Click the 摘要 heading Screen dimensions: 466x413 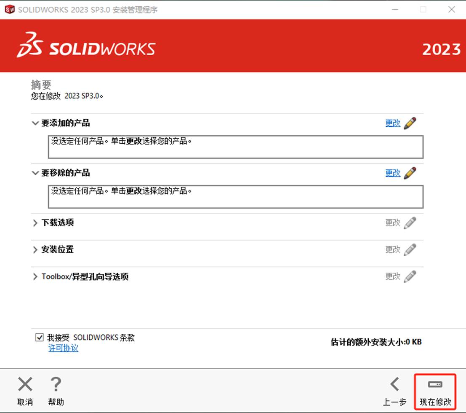pyautogui.click(x=41, y=85)
